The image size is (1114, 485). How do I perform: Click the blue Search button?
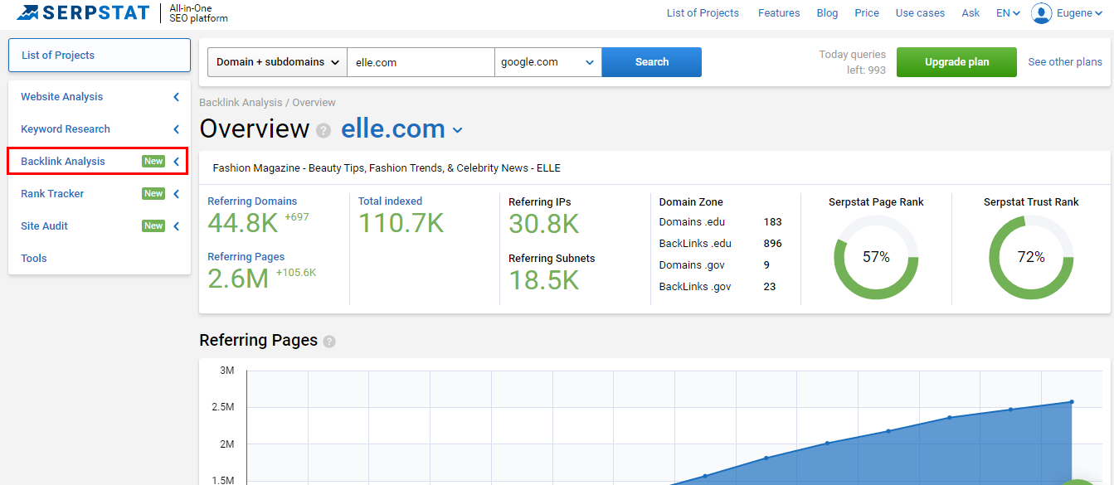(x=652, y=62)
